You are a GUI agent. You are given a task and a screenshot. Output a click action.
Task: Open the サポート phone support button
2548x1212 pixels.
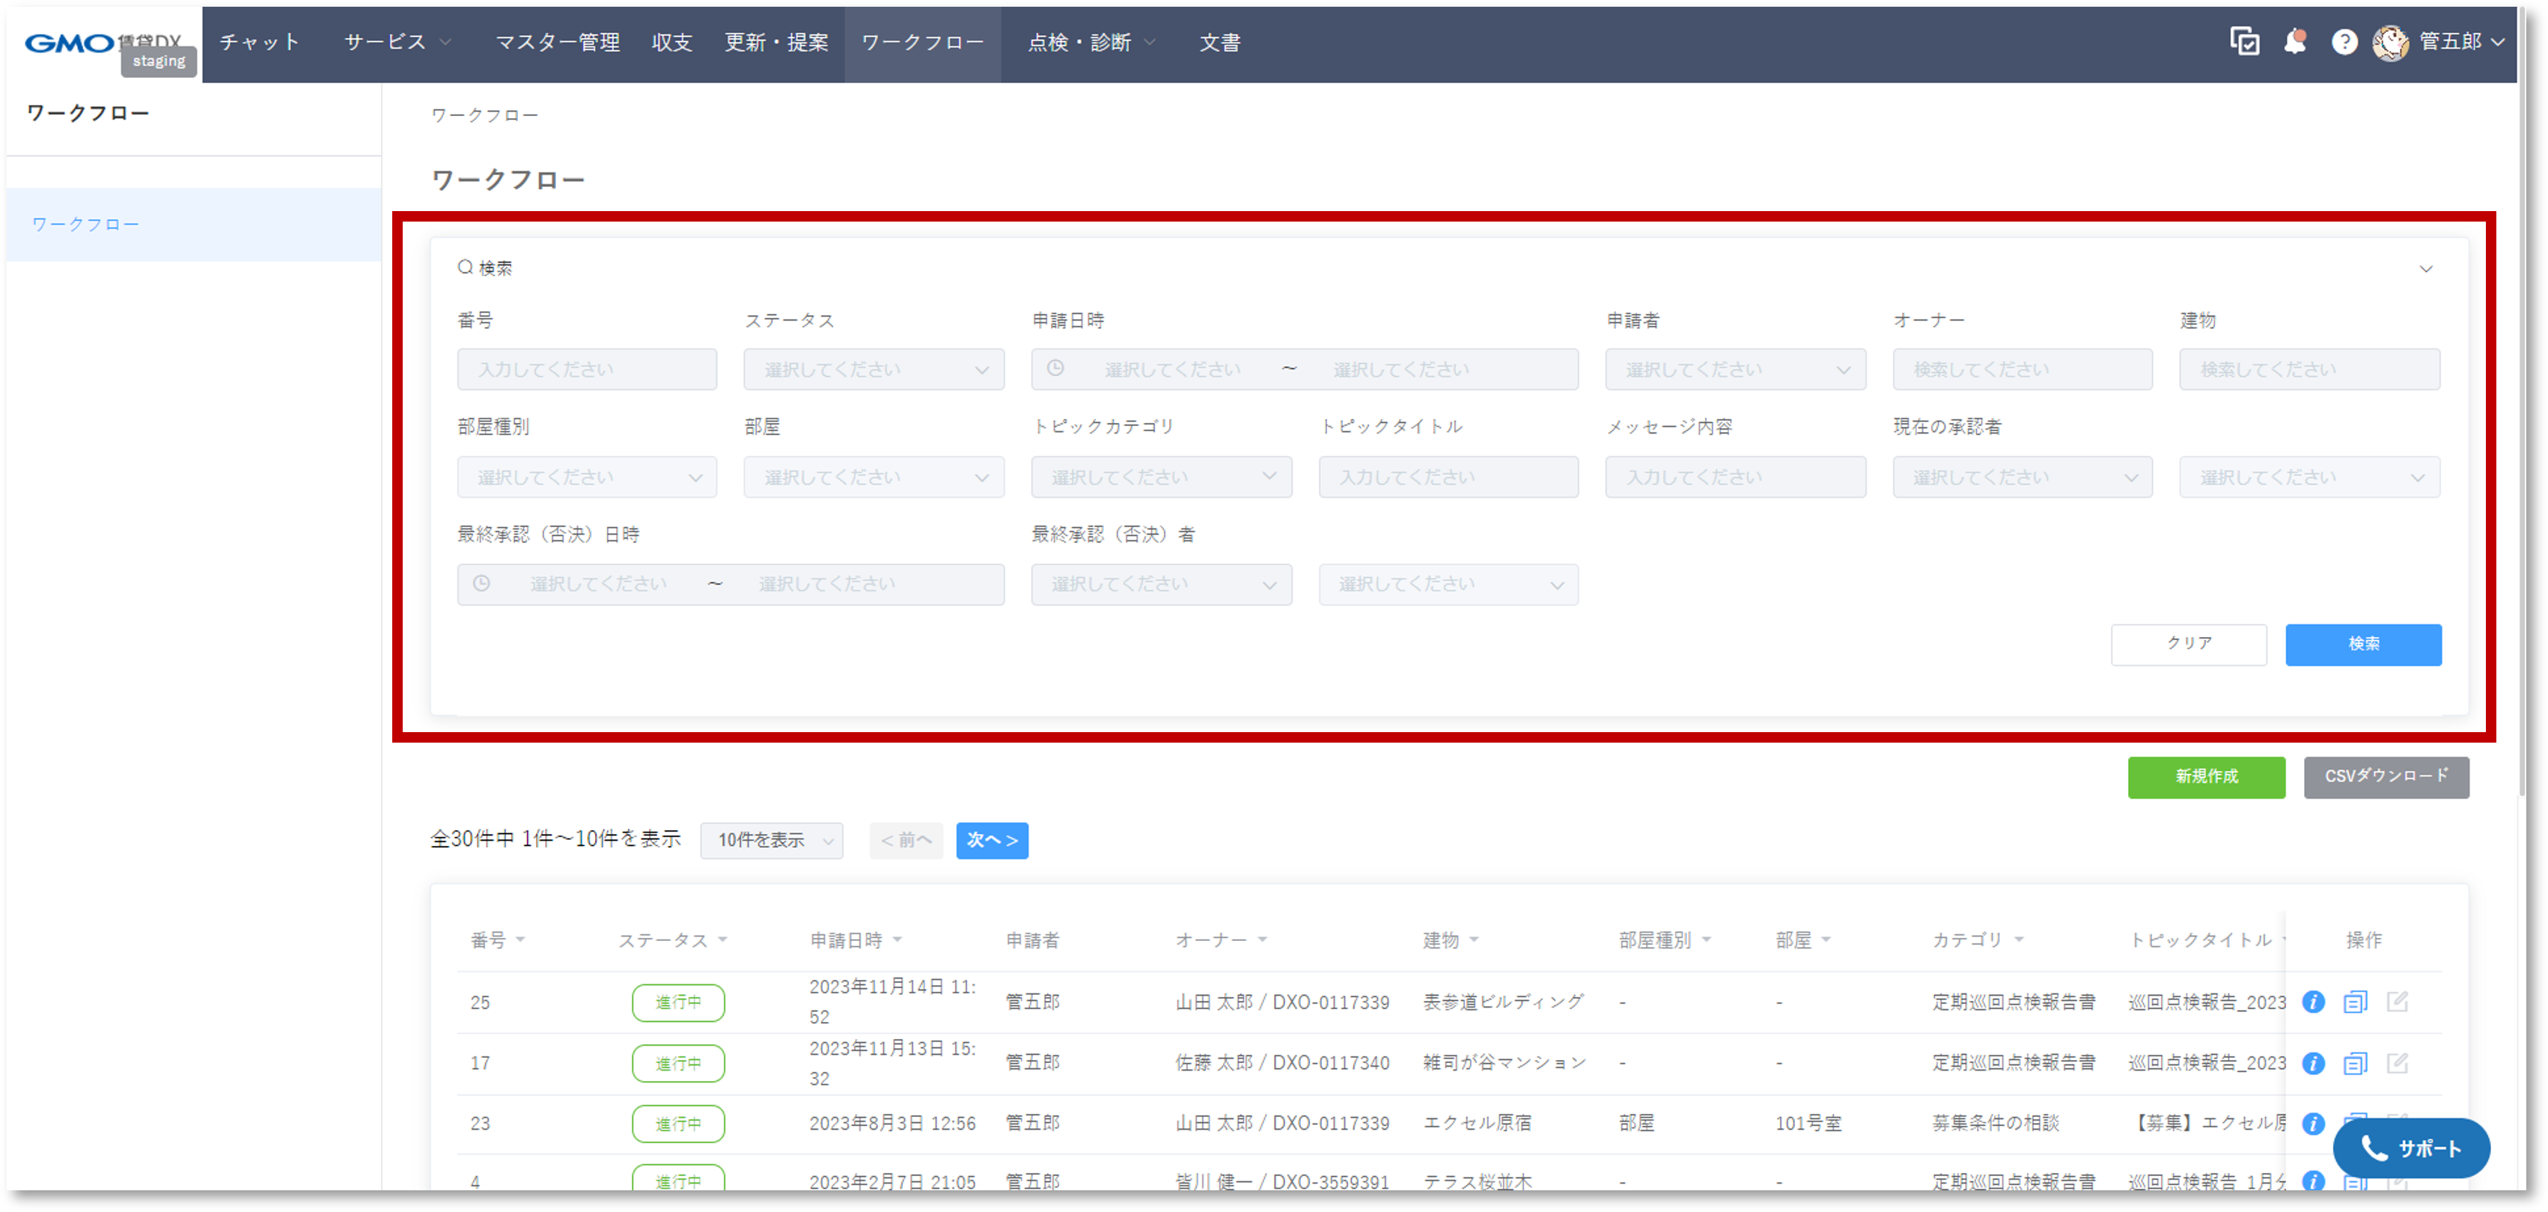click(x=2412, y=1148)
